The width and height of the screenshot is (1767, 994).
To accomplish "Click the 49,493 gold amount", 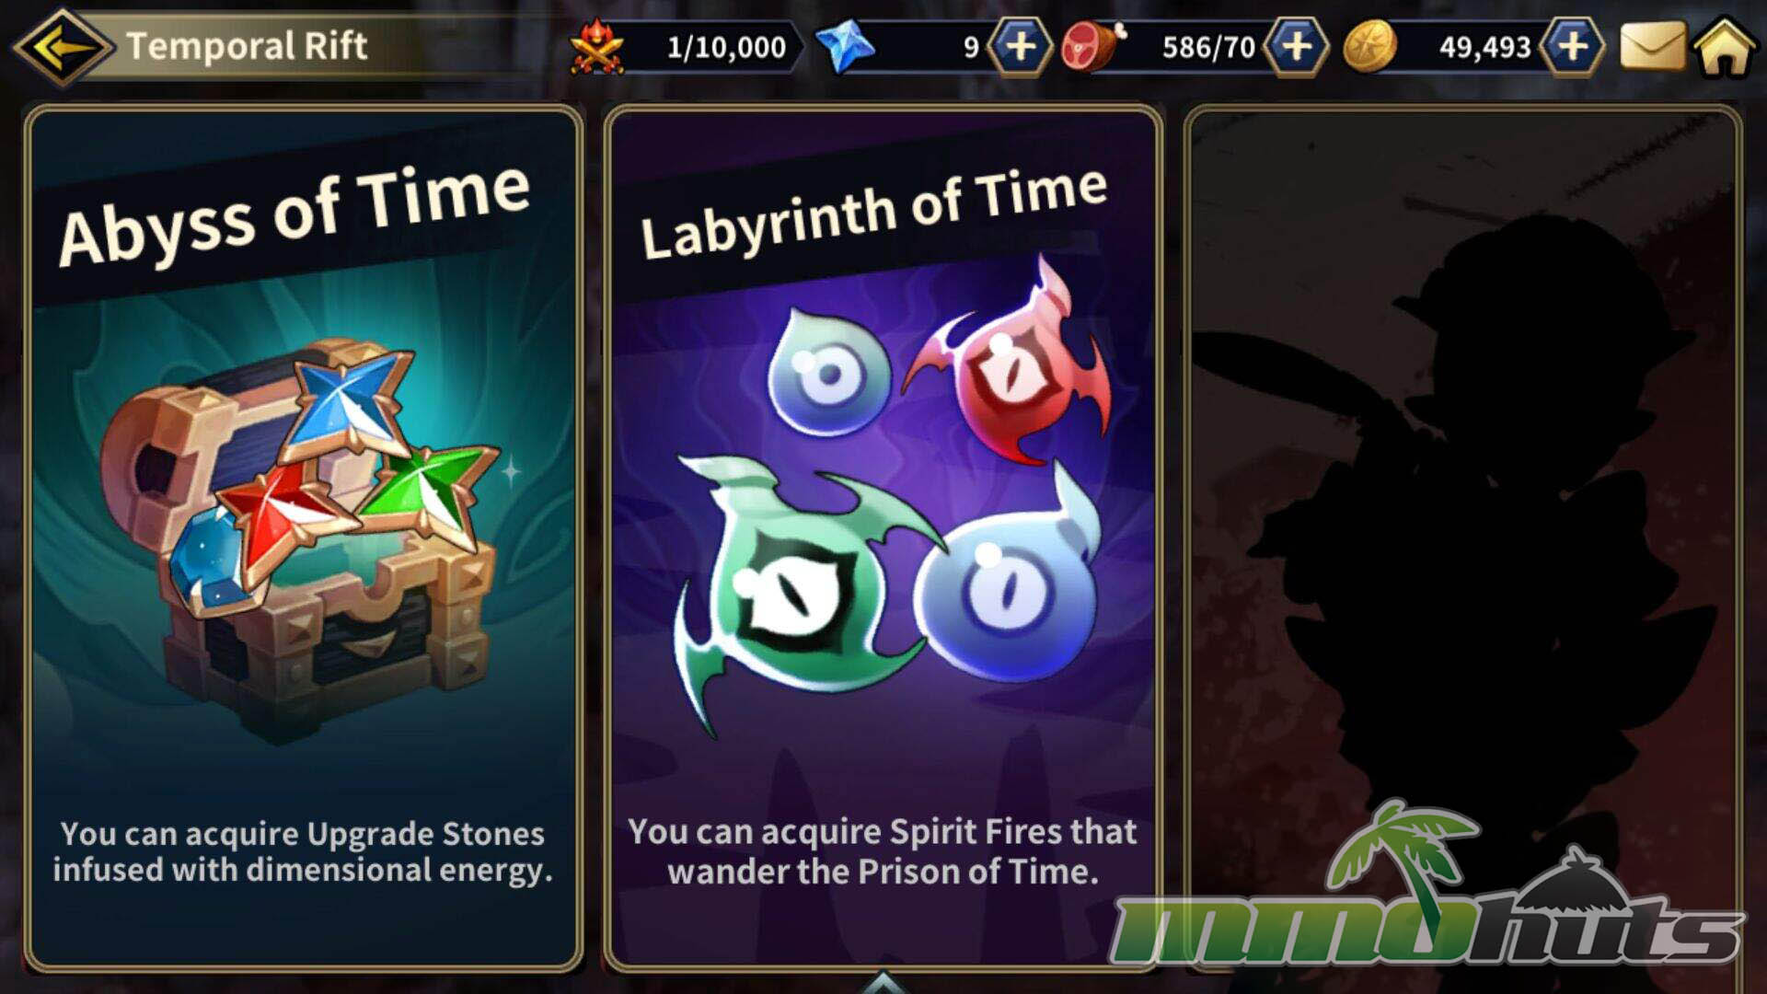I will [1484, 47].
